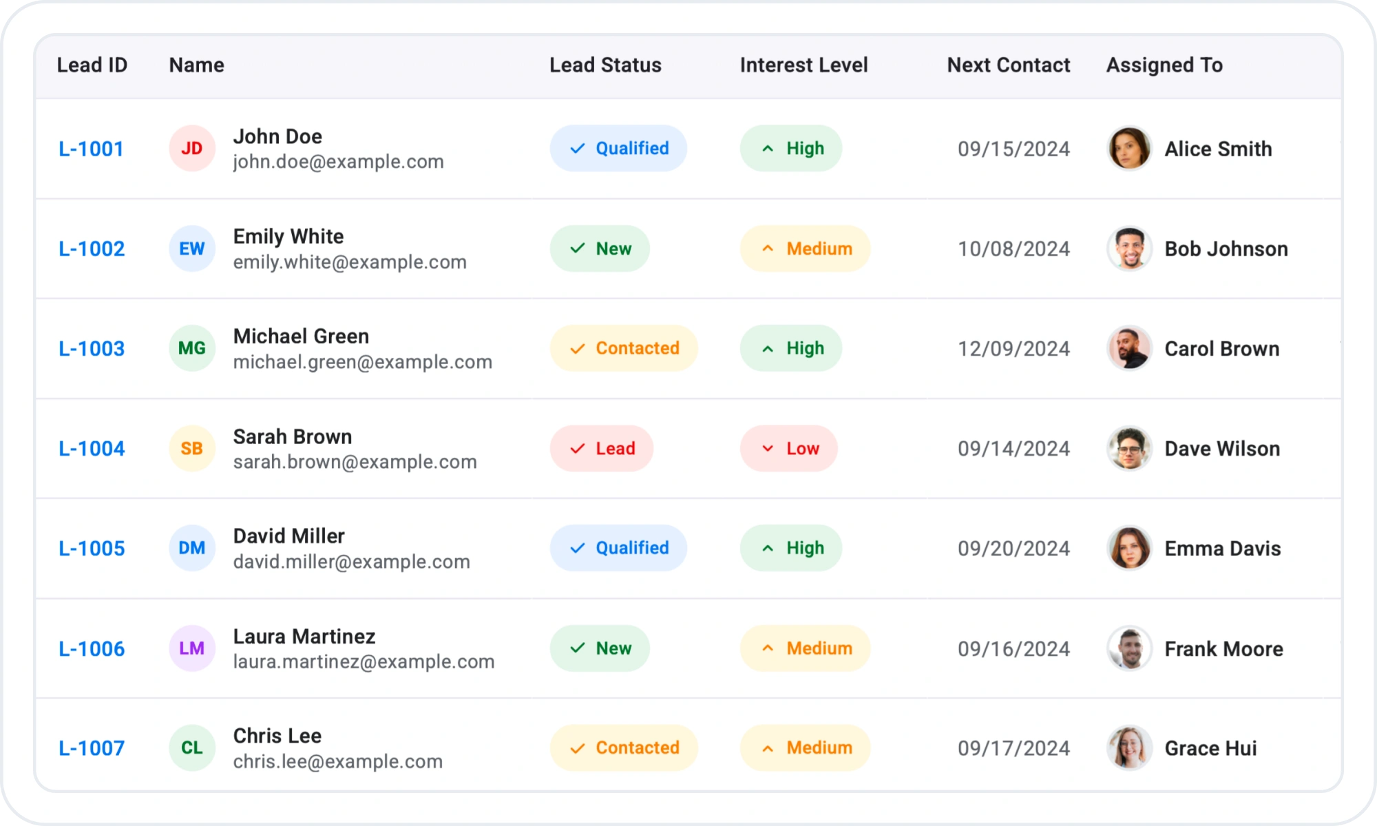
Task: Click assignee name Bob Johnson
Action: tap(1226, 248)
